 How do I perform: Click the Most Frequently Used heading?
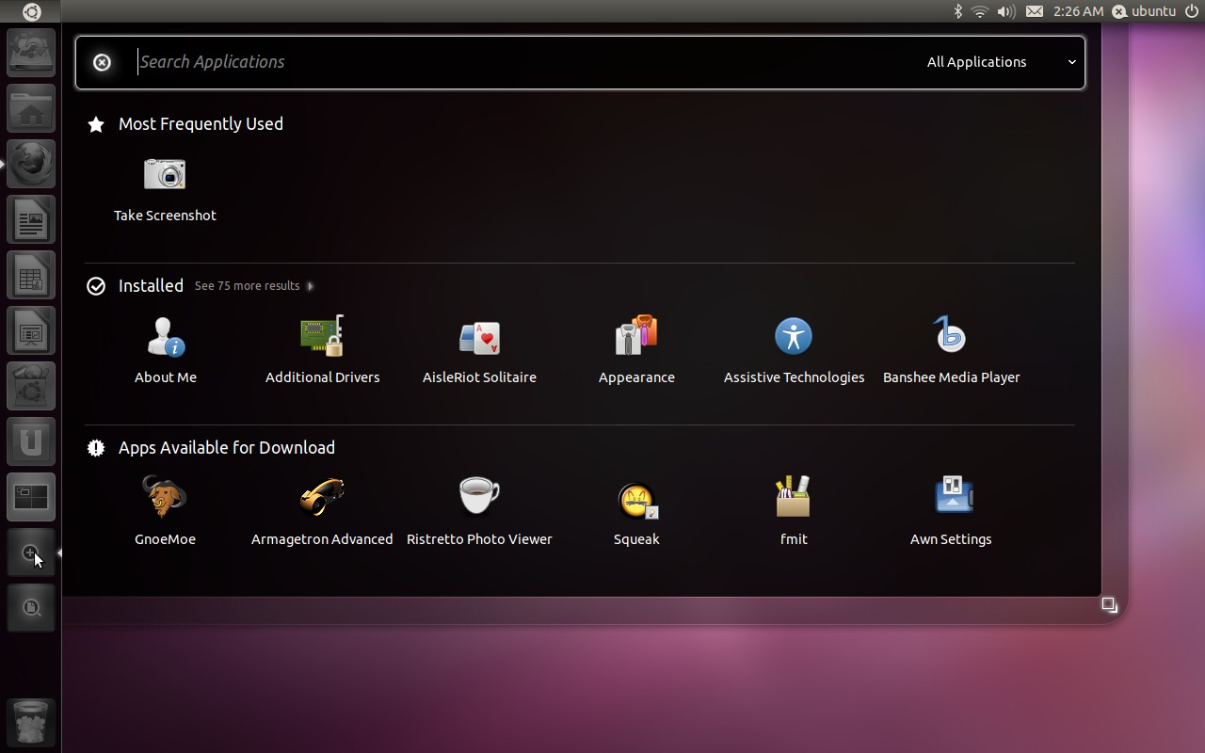point(201,124)
